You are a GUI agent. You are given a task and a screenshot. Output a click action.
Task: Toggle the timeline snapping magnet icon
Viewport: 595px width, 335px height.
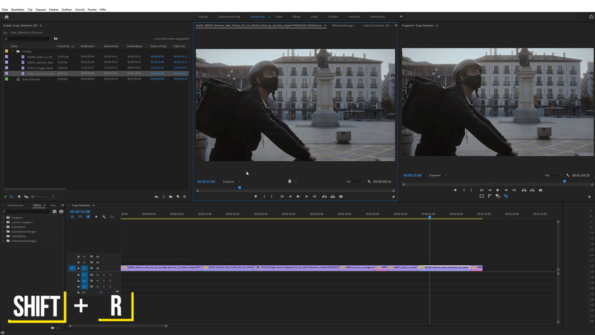tap(80, 217)
